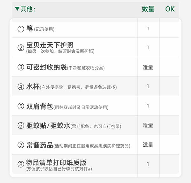Check the OK box for 笔 row

pos(169,29)
